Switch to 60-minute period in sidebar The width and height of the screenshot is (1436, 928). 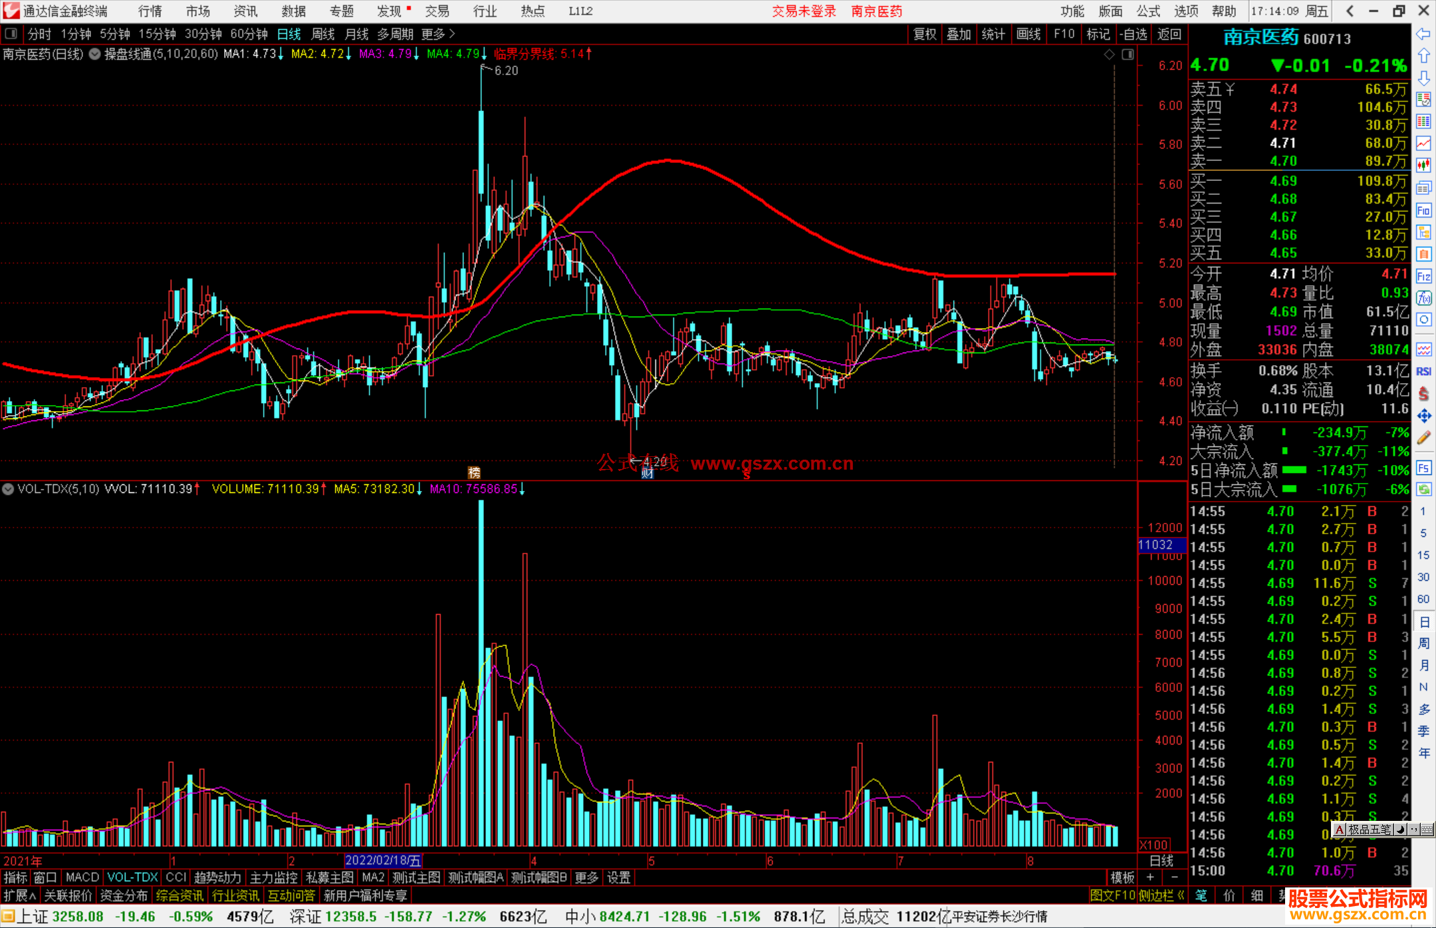tap(1423, 599)
